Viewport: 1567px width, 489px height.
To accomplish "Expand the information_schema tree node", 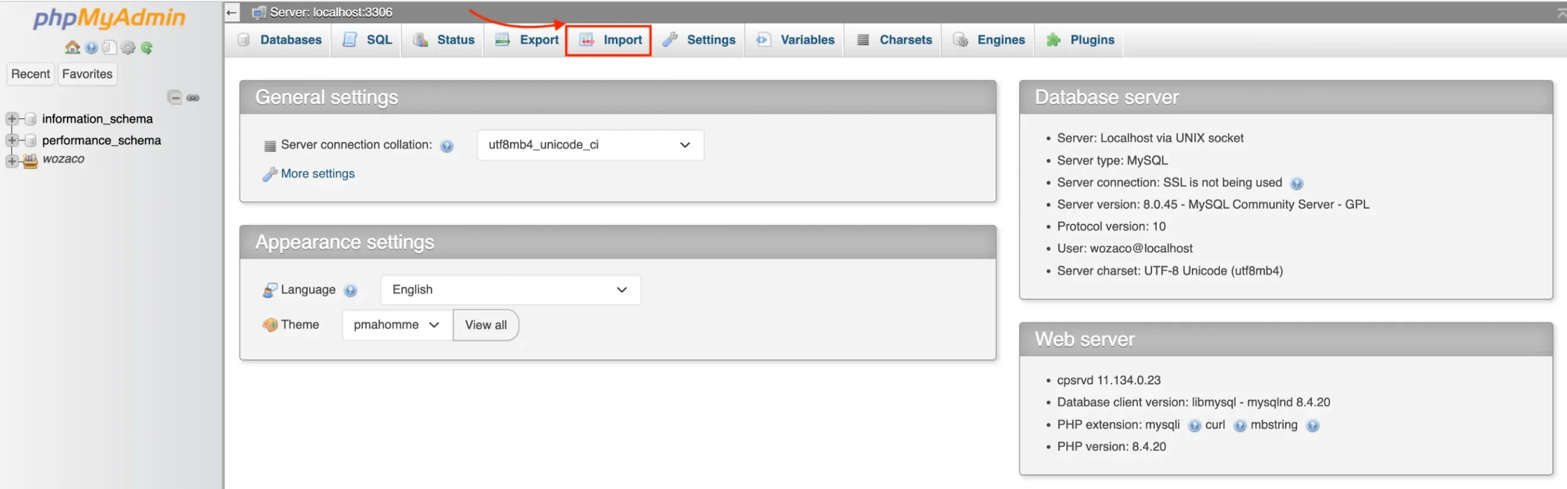I will [x=12, y=119].
